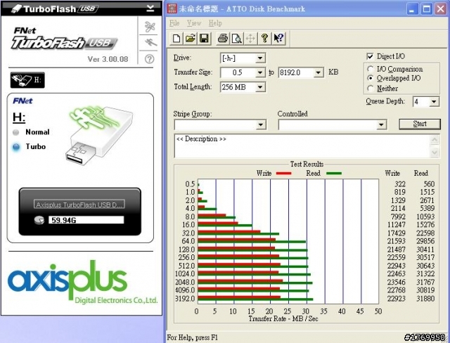Click the 1024.0 row label in chart

[x=185, y=274]
